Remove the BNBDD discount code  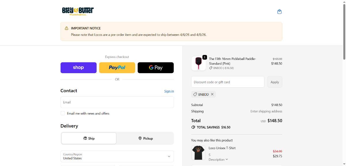point(212,94)
